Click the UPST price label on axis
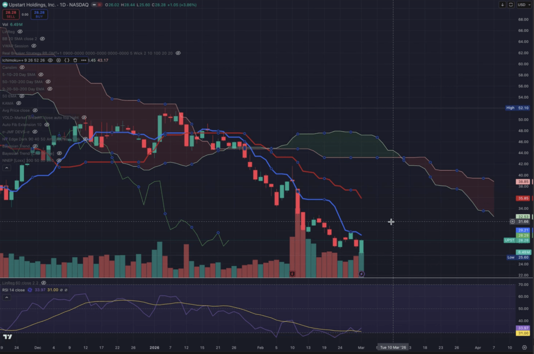534x354 pixels. point(509,240)
